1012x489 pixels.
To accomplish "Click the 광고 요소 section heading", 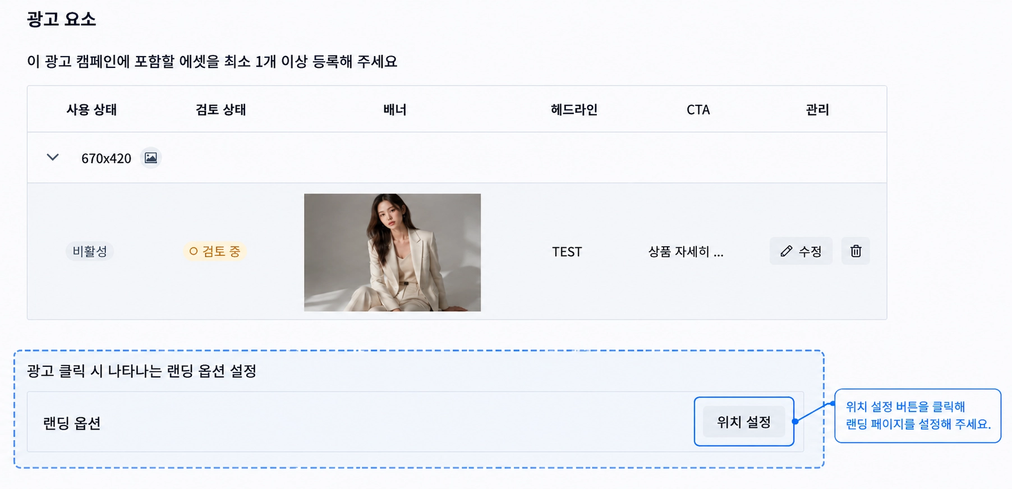I will [62, 19].
